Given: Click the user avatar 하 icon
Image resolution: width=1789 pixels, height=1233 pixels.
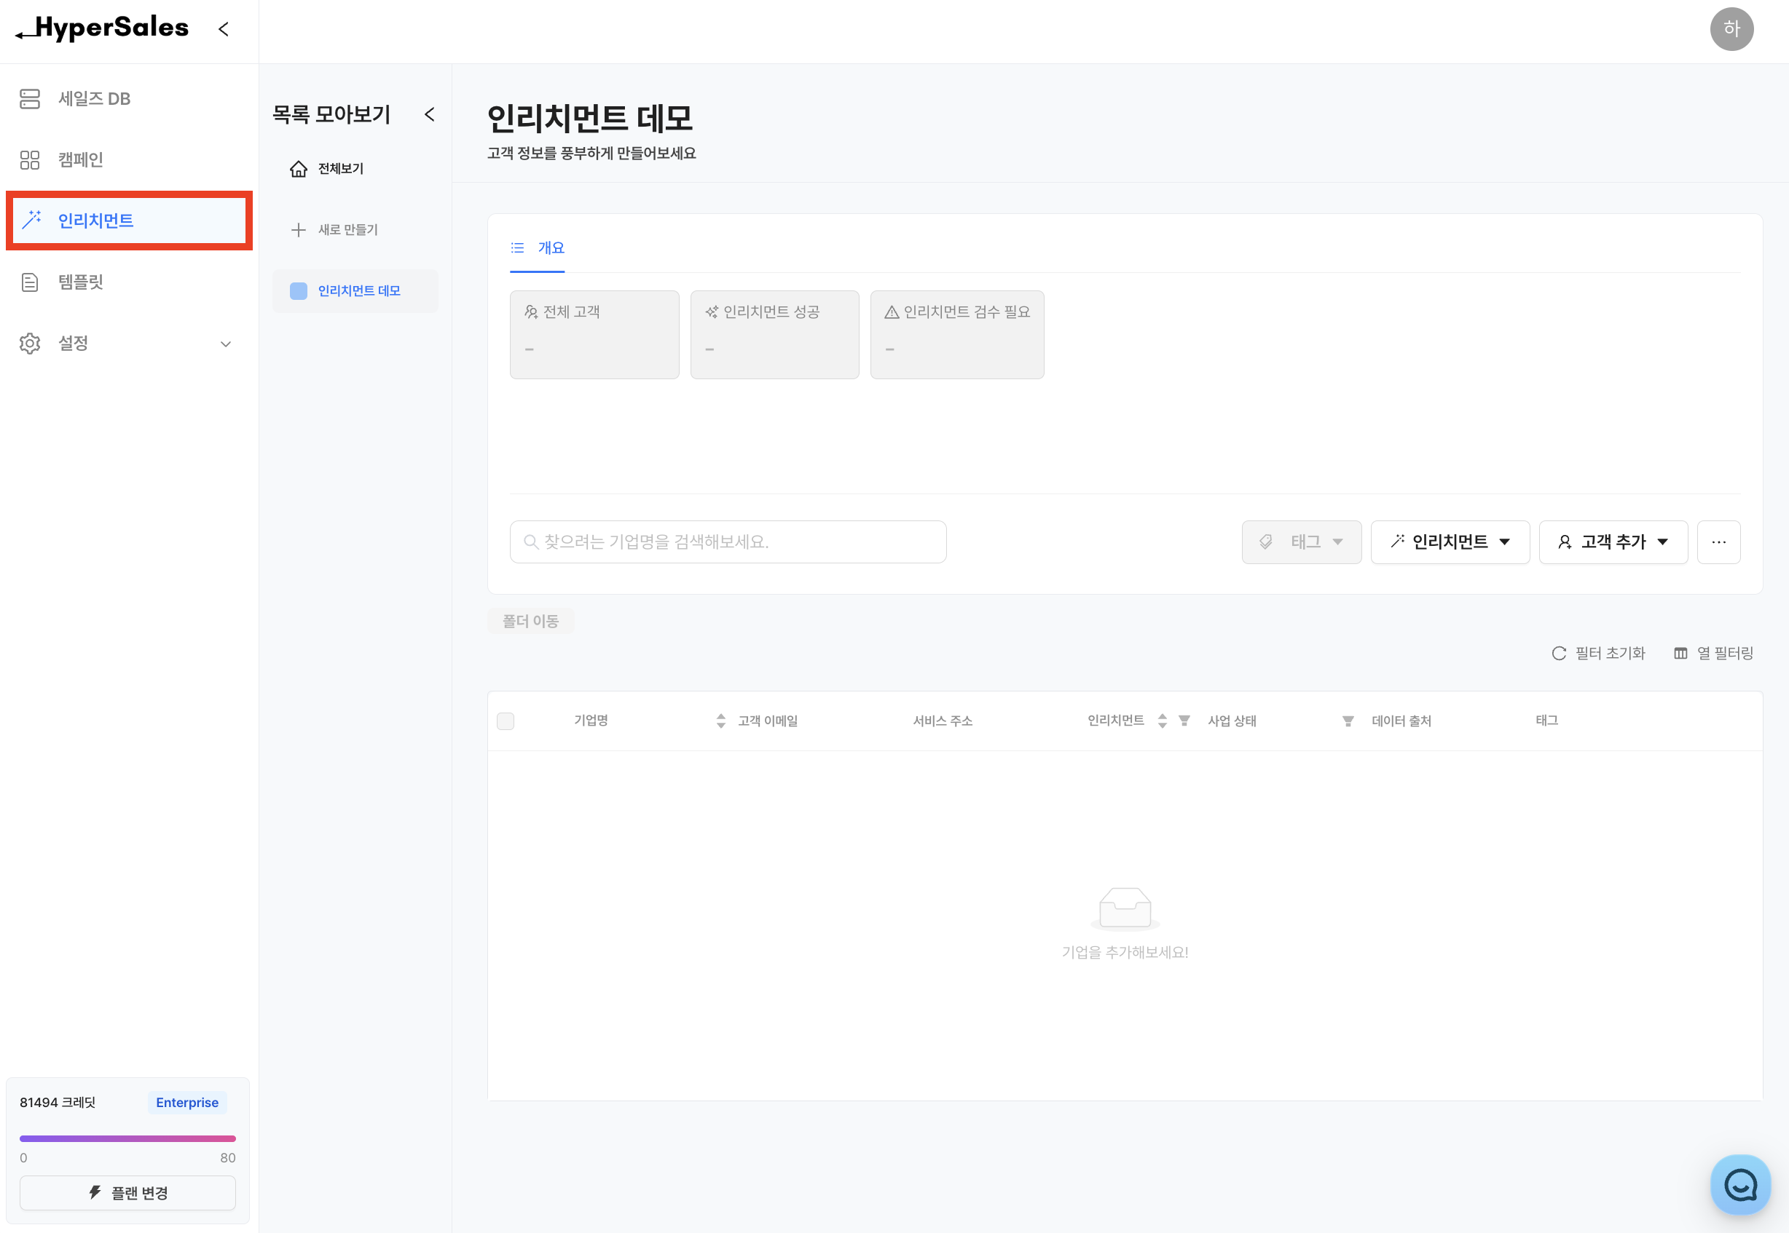Looking at the screenshot, I should tap(1730, 29).
